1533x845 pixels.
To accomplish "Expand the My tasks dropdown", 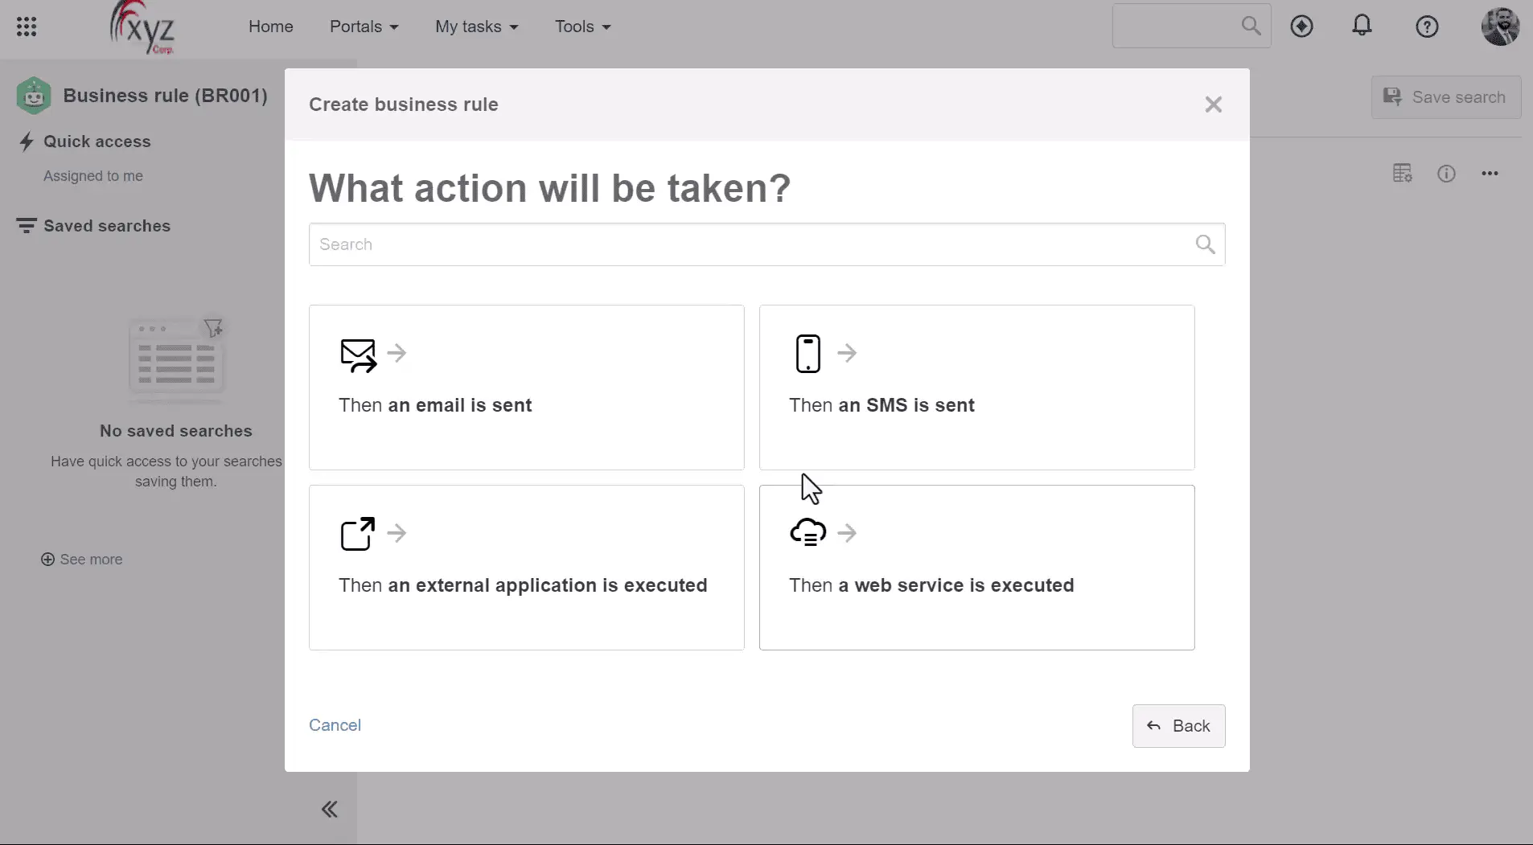I will (476, 27).
